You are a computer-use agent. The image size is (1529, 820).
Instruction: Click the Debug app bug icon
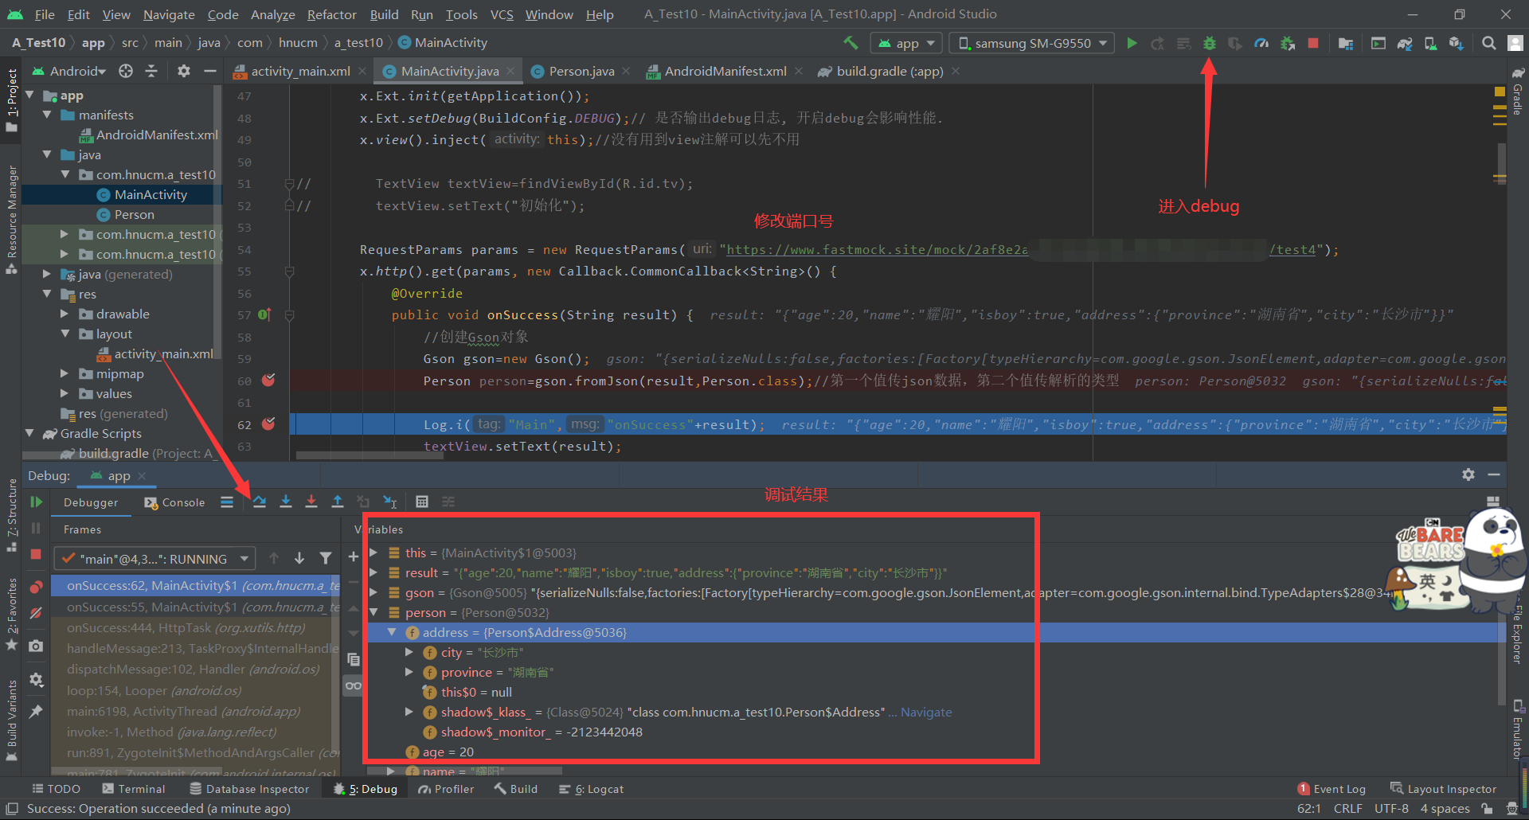coord(1209,43)
